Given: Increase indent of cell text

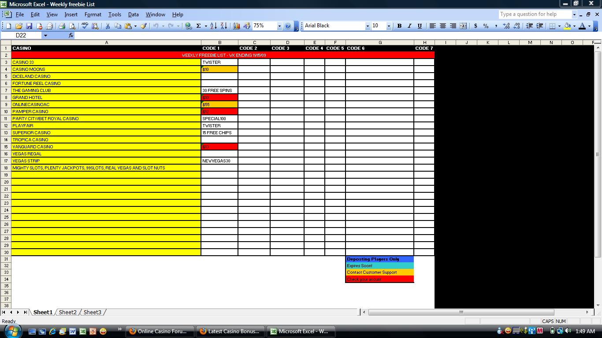Looking at the screenshot, I should click(539, 26).
